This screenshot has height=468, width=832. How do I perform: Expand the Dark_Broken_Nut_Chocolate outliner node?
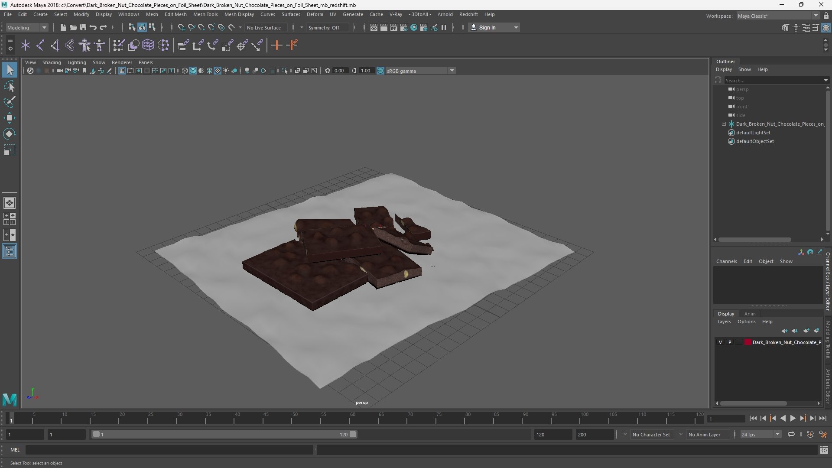click(724, 124)
